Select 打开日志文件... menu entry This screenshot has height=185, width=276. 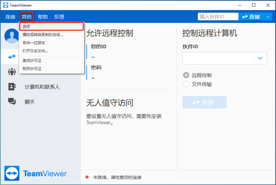pos(35,51)
